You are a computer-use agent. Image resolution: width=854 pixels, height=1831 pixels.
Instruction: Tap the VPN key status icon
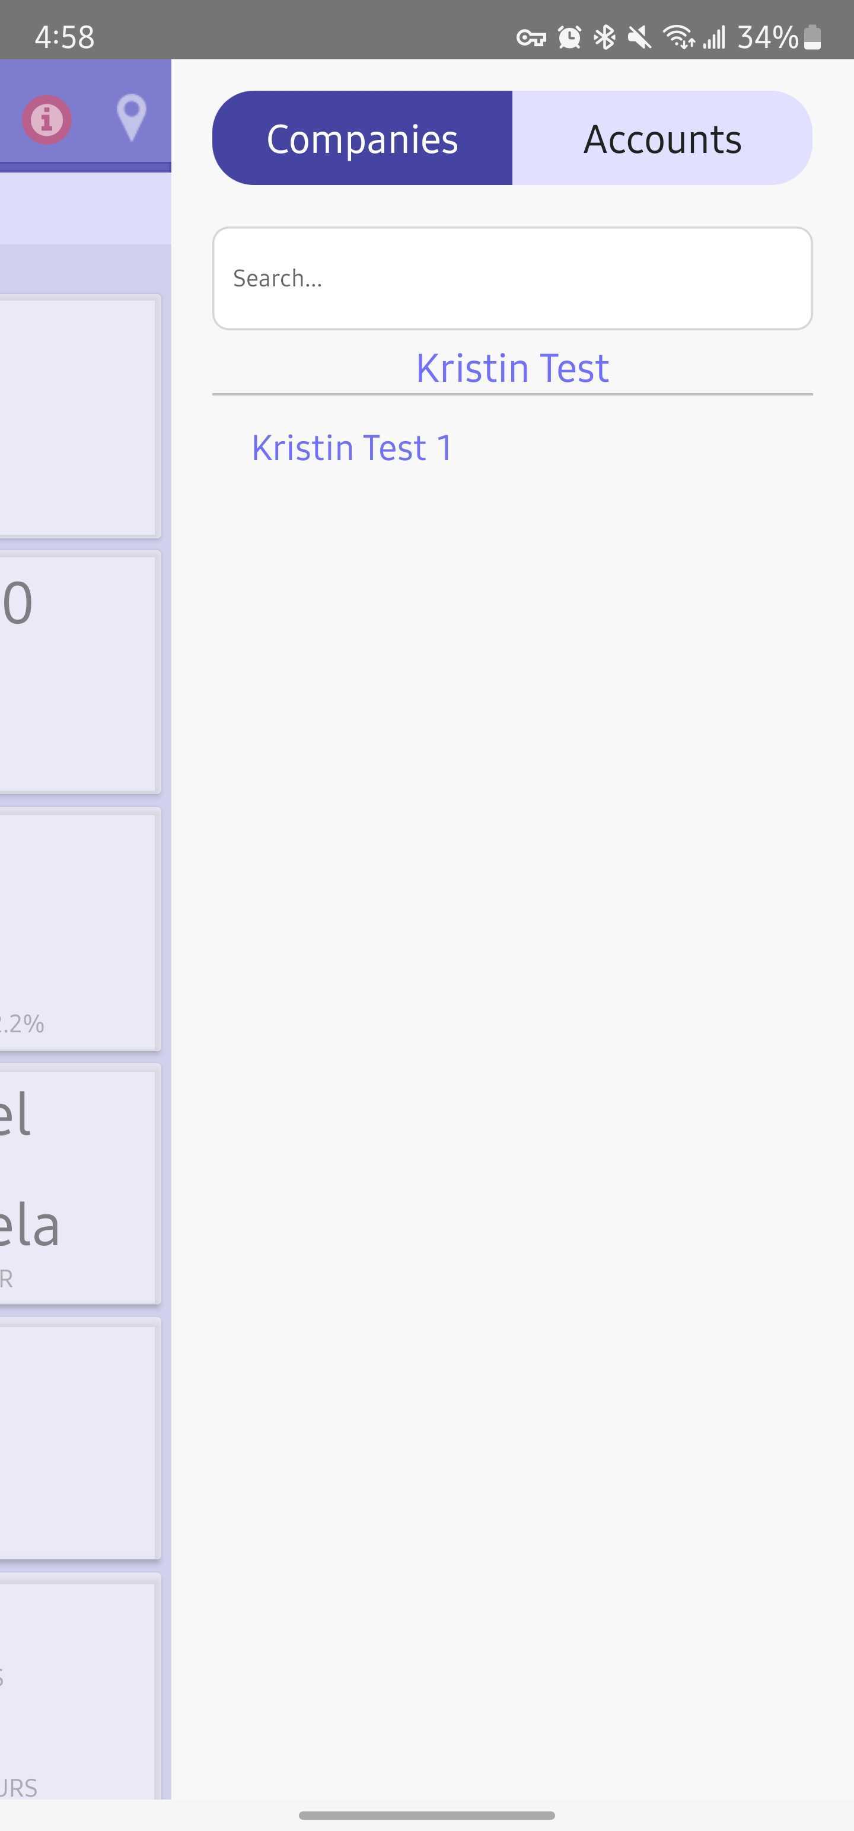530,38
